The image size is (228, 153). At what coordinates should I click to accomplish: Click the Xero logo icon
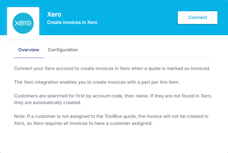click(x=23, y=23)
